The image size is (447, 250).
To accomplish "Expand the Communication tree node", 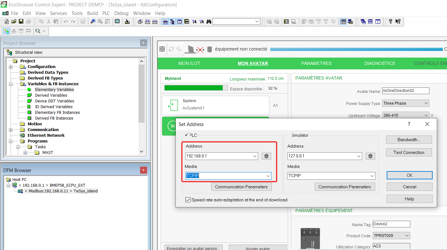I will [x=11, y=130].
